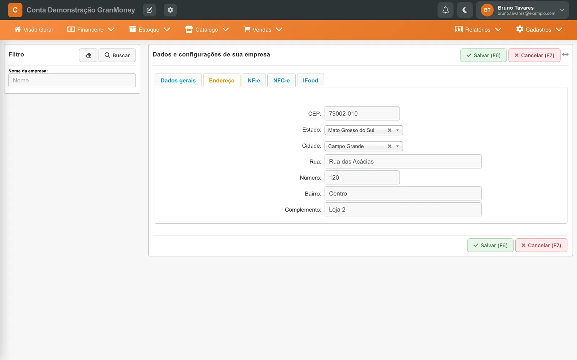The image size is (577, 360).
Task: Open the Vendas menu
Action: [263, 30]
